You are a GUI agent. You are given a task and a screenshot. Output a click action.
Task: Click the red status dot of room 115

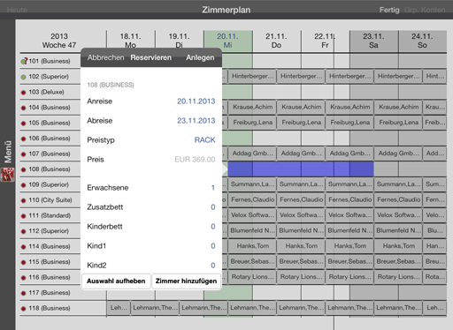23,262
